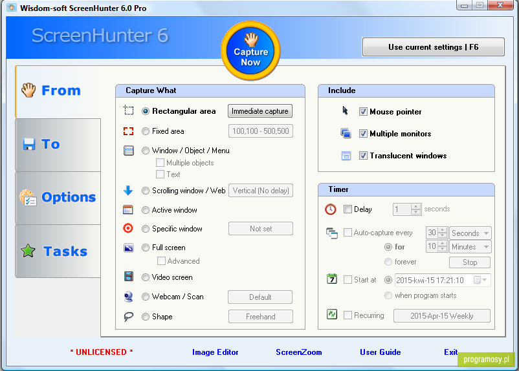Click the red fixed area icon

[128, 131]
